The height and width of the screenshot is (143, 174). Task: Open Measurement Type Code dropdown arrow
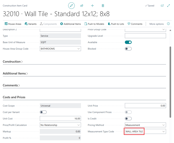[163, 132]
